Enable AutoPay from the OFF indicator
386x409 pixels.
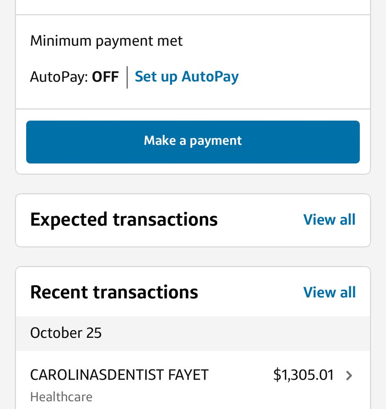coord(105,76)
